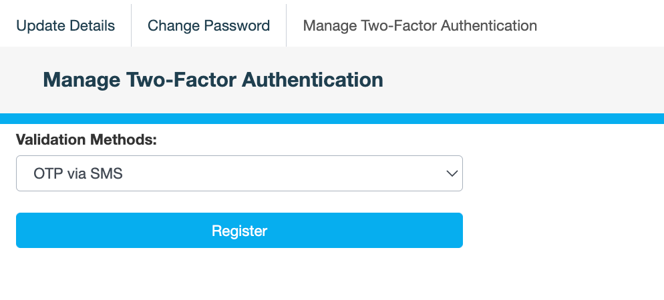Click the Validation Methods label

pyautogui.click(x=86, y=140)
